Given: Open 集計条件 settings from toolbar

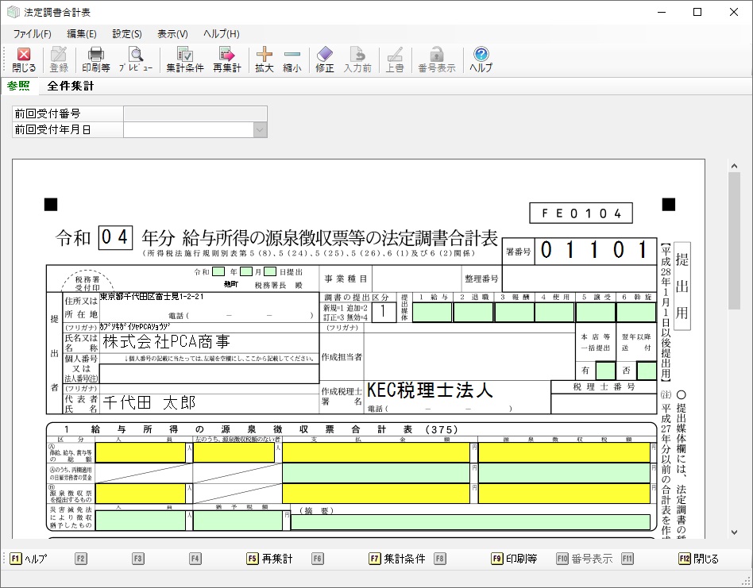Looking at the screenshot, I should pos(184,60).
